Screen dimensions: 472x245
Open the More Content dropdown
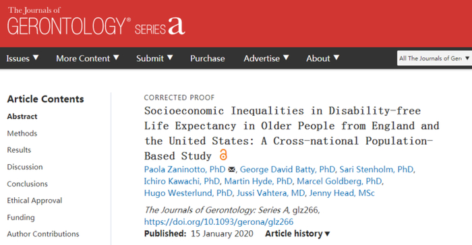[x=88, y=58]
